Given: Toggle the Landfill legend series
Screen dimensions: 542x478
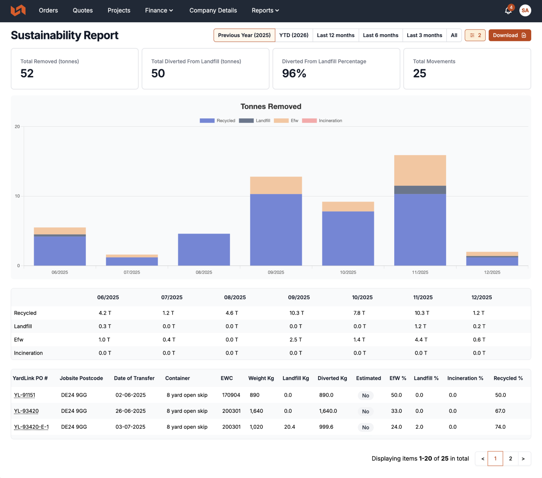Looking at the screenshot, I should tap(254, 121).
